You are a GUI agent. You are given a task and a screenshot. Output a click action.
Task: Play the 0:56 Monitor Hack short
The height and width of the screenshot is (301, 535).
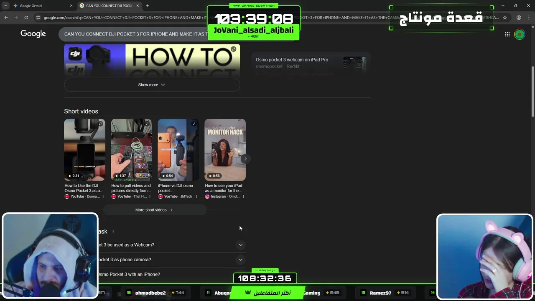(x=225, y=150)
